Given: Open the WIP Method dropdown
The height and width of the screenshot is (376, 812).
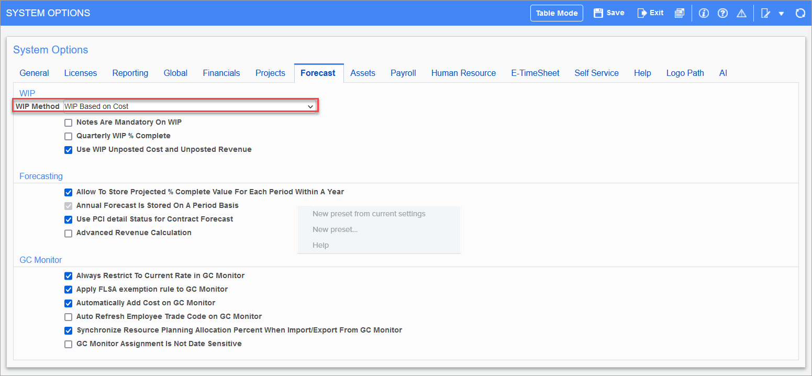Looking at the screenshot, I should (x=190, y=106).
